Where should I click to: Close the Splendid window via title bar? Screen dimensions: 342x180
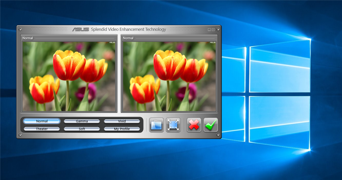pyautogui.click(x=213, y=30)
